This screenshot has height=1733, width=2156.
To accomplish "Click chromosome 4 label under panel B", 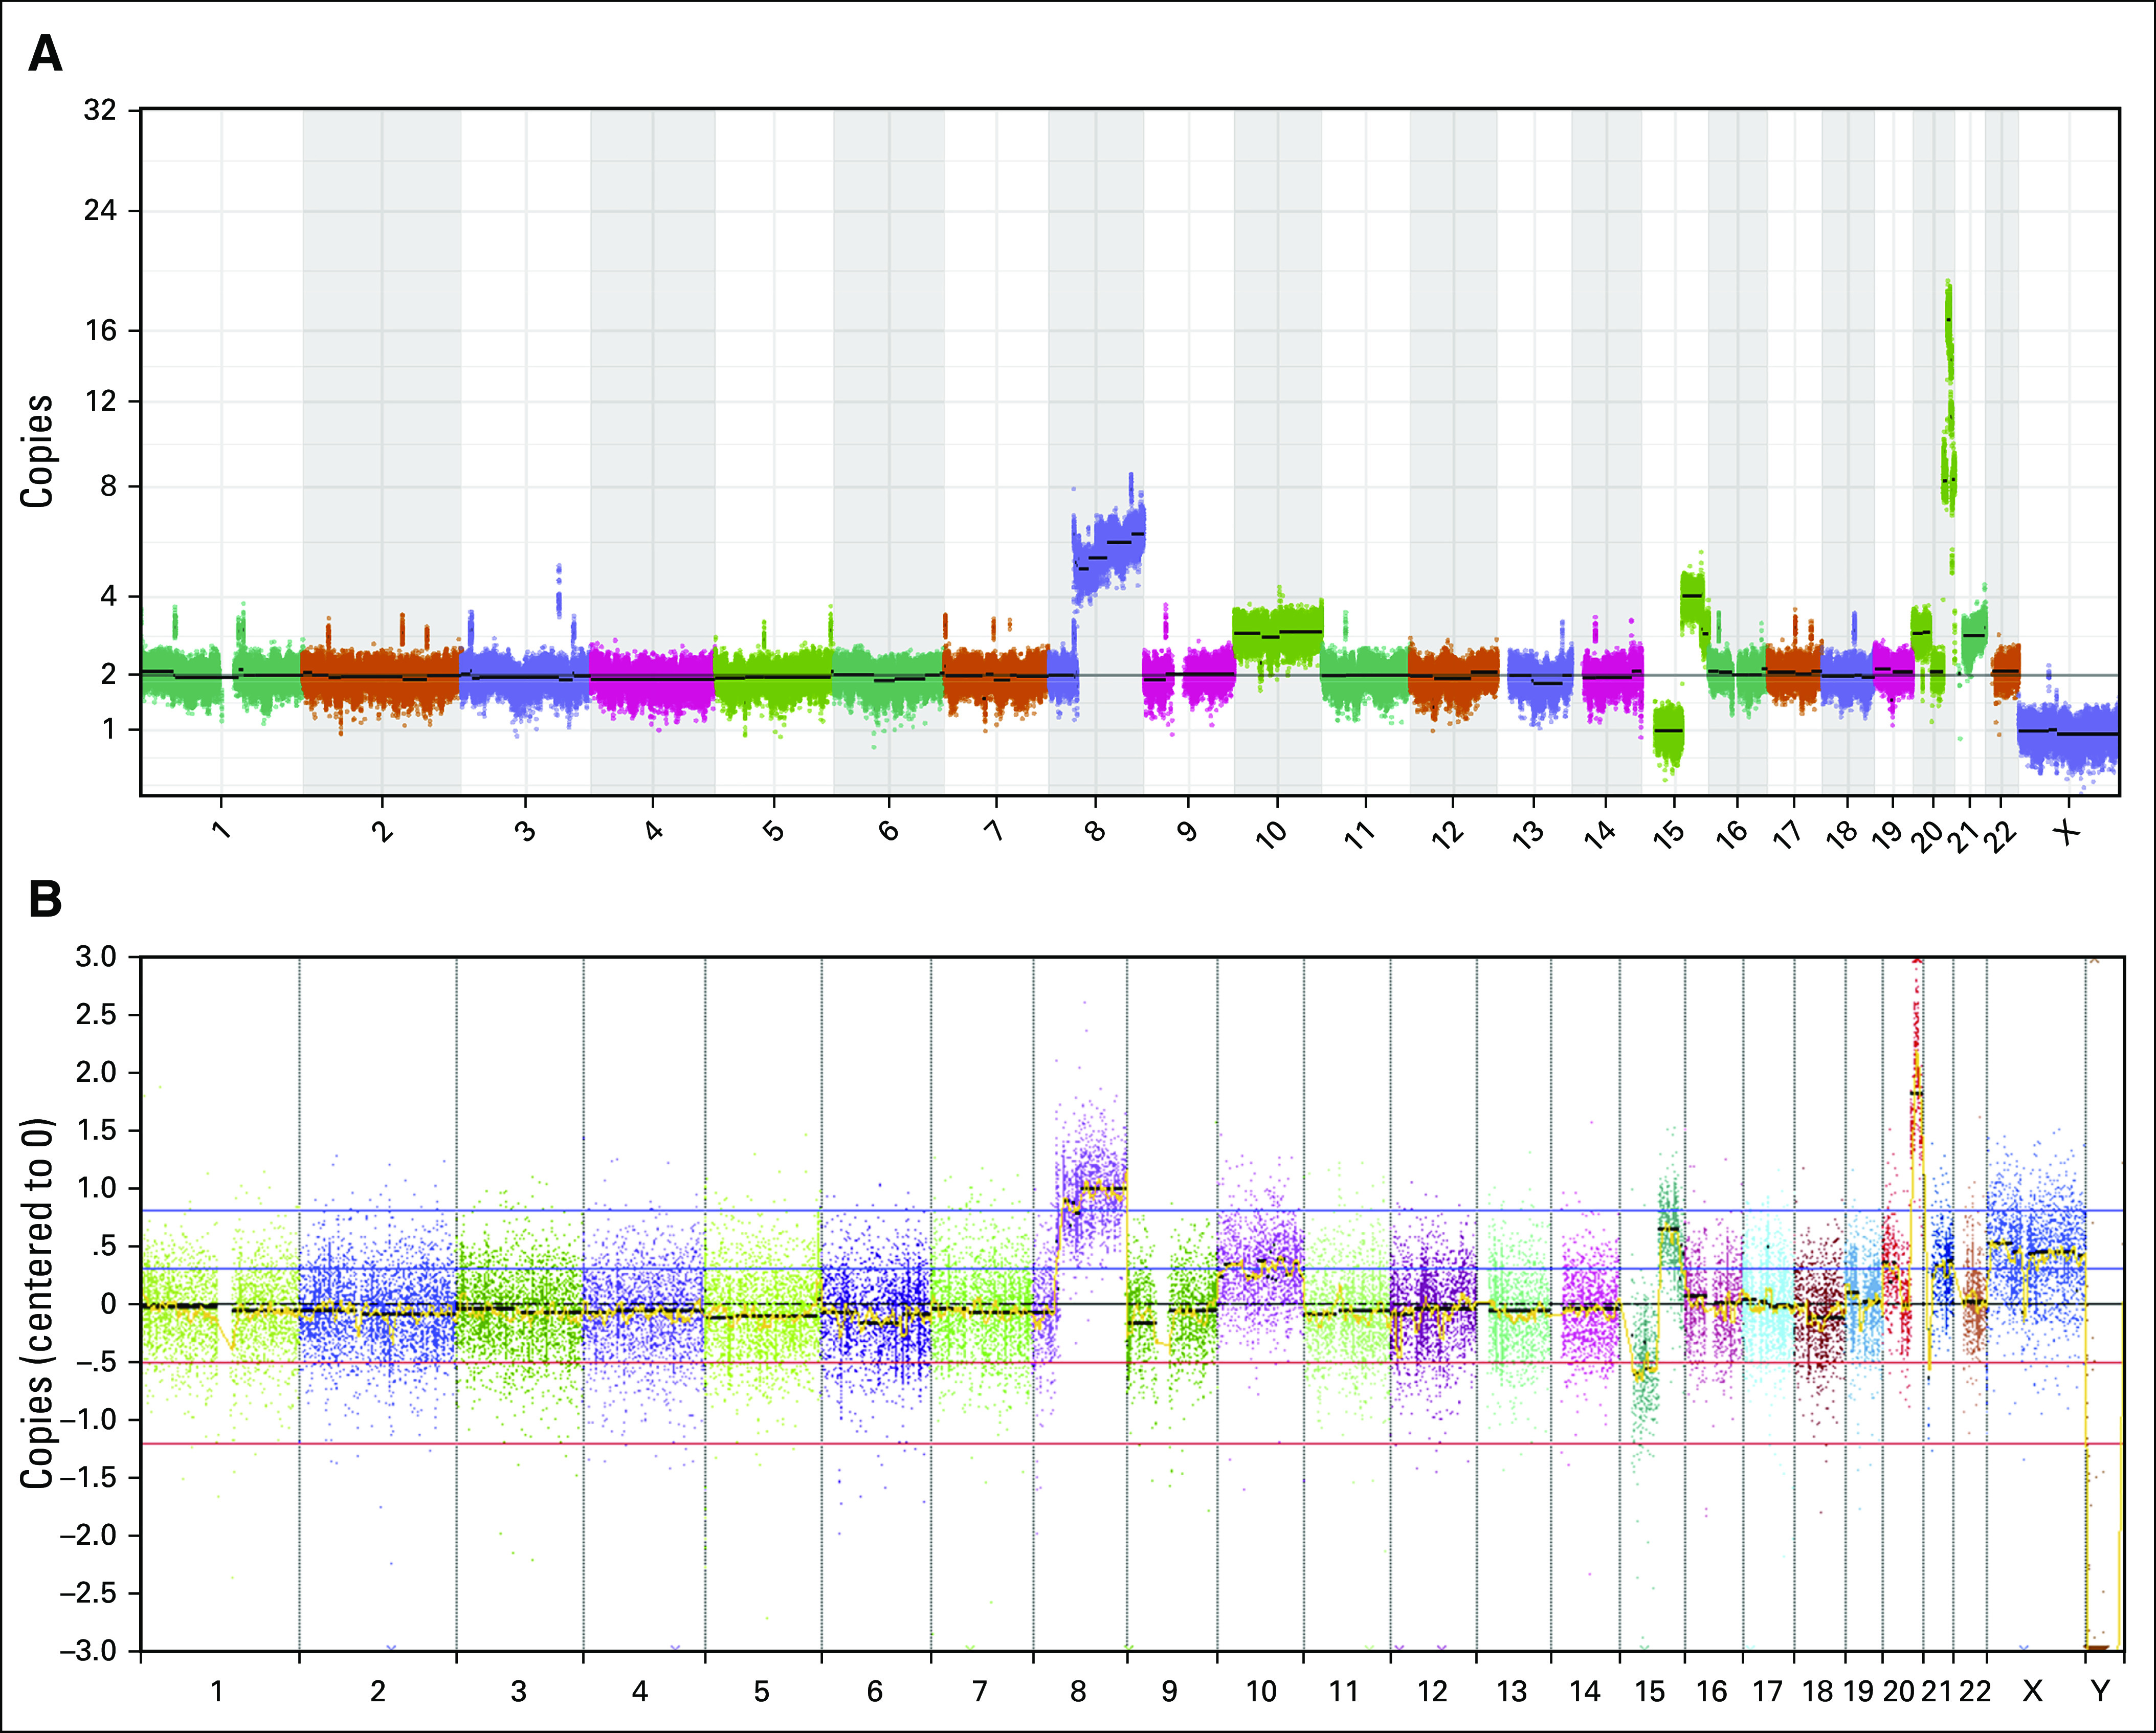I will click(640, 1691).
